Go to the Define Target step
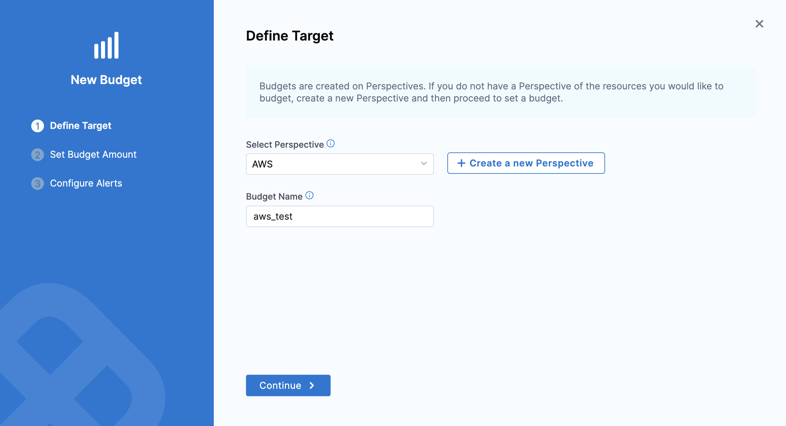This screenshot has height=426, width=786. (81, 126)
